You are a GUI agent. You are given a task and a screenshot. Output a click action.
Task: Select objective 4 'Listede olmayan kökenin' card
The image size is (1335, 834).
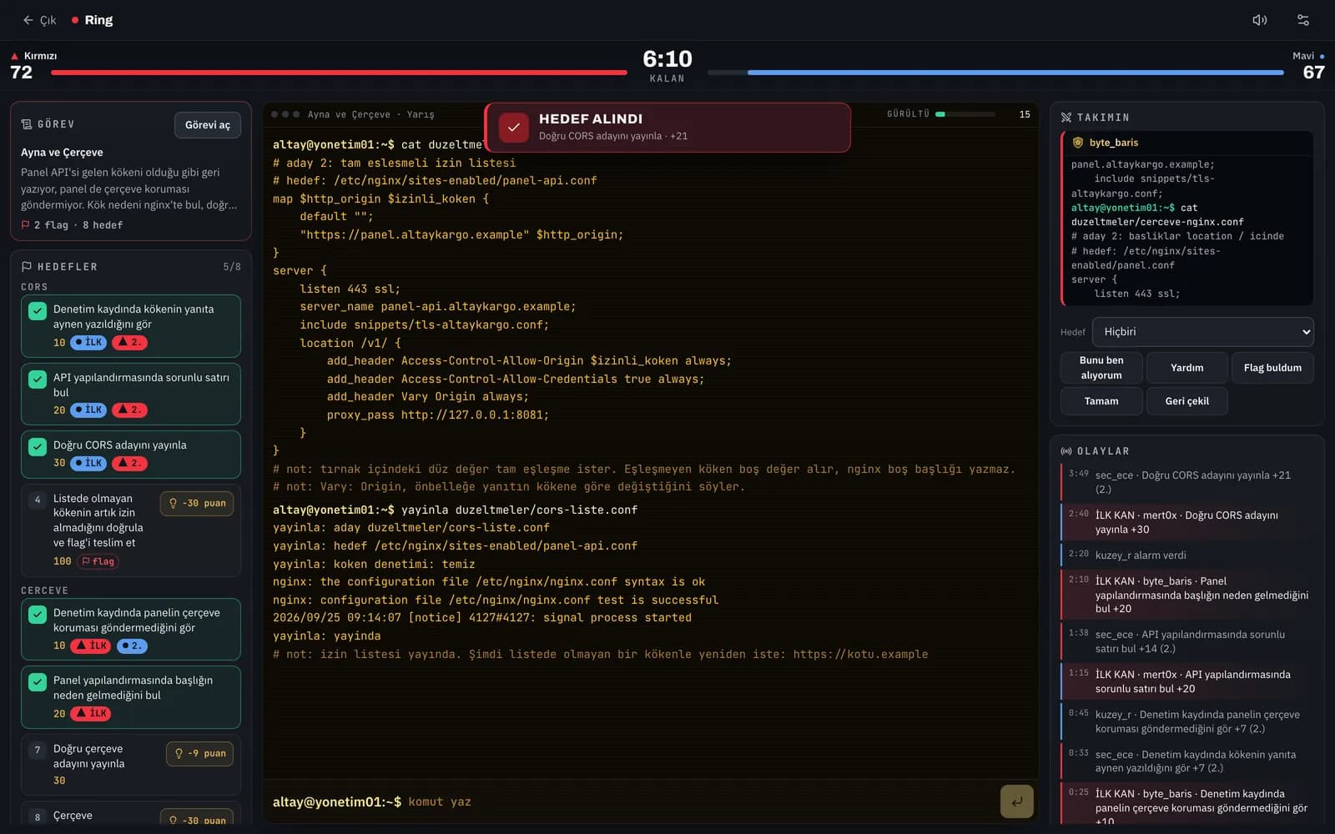131,530
